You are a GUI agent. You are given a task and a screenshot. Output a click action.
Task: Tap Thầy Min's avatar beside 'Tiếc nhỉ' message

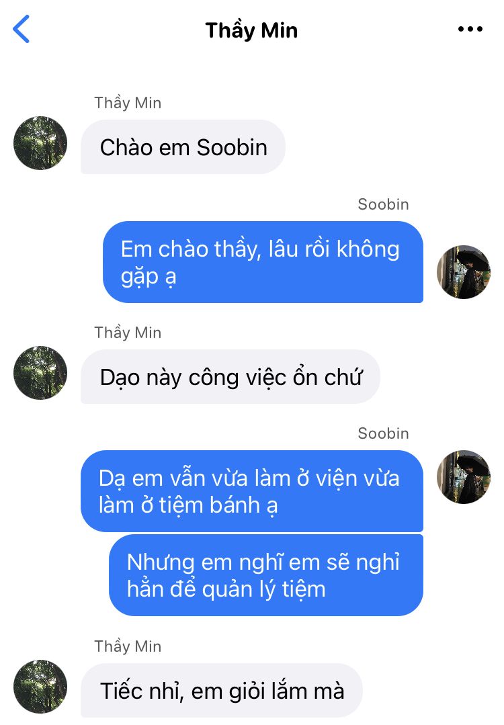(40, 687)
